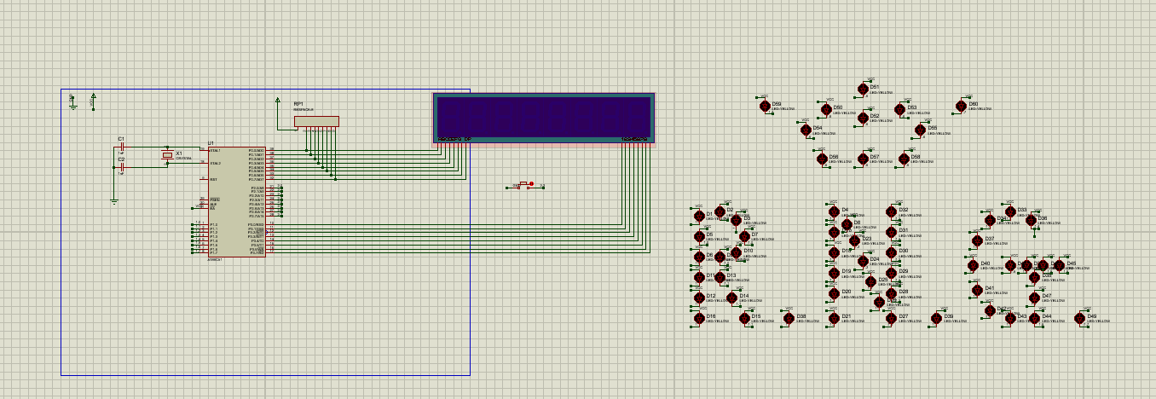Select LED D58
This screenshot has width=1156, height=399.
[x=904, y=159]
